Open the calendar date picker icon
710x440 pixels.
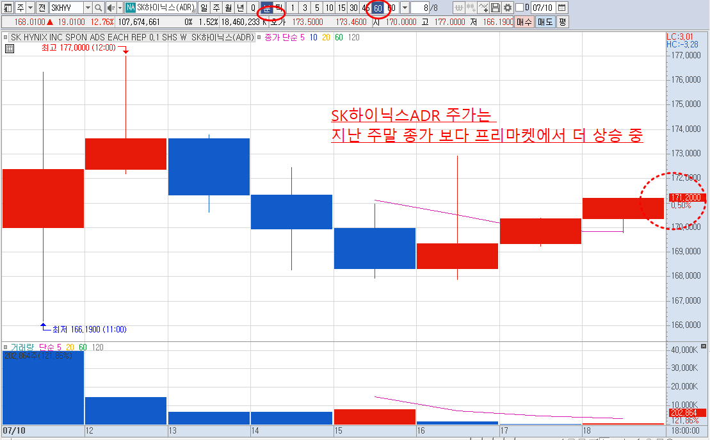point(561,8)
